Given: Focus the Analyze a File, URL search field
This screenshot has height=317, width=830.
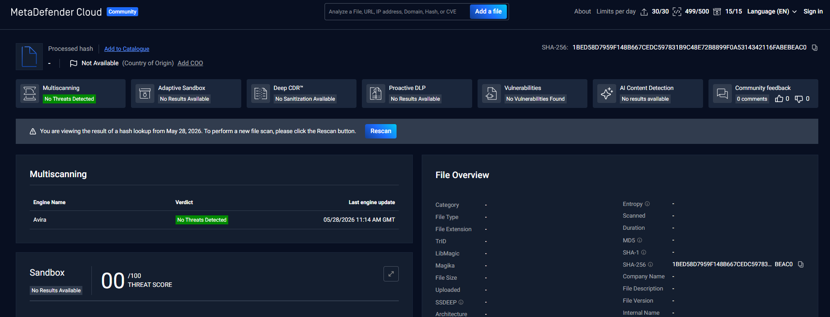Looking at the screenshot, I should click(397, 12).
